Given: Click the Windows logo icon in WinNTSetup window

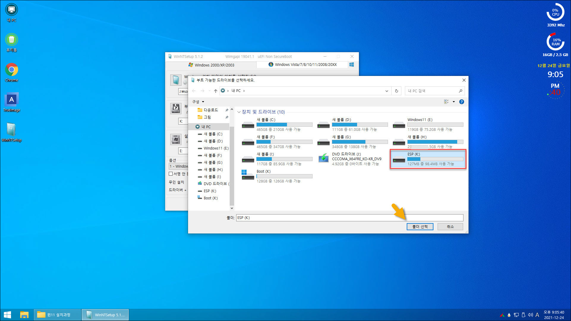Looking at the screenshot, I should (x=352, y=65).
